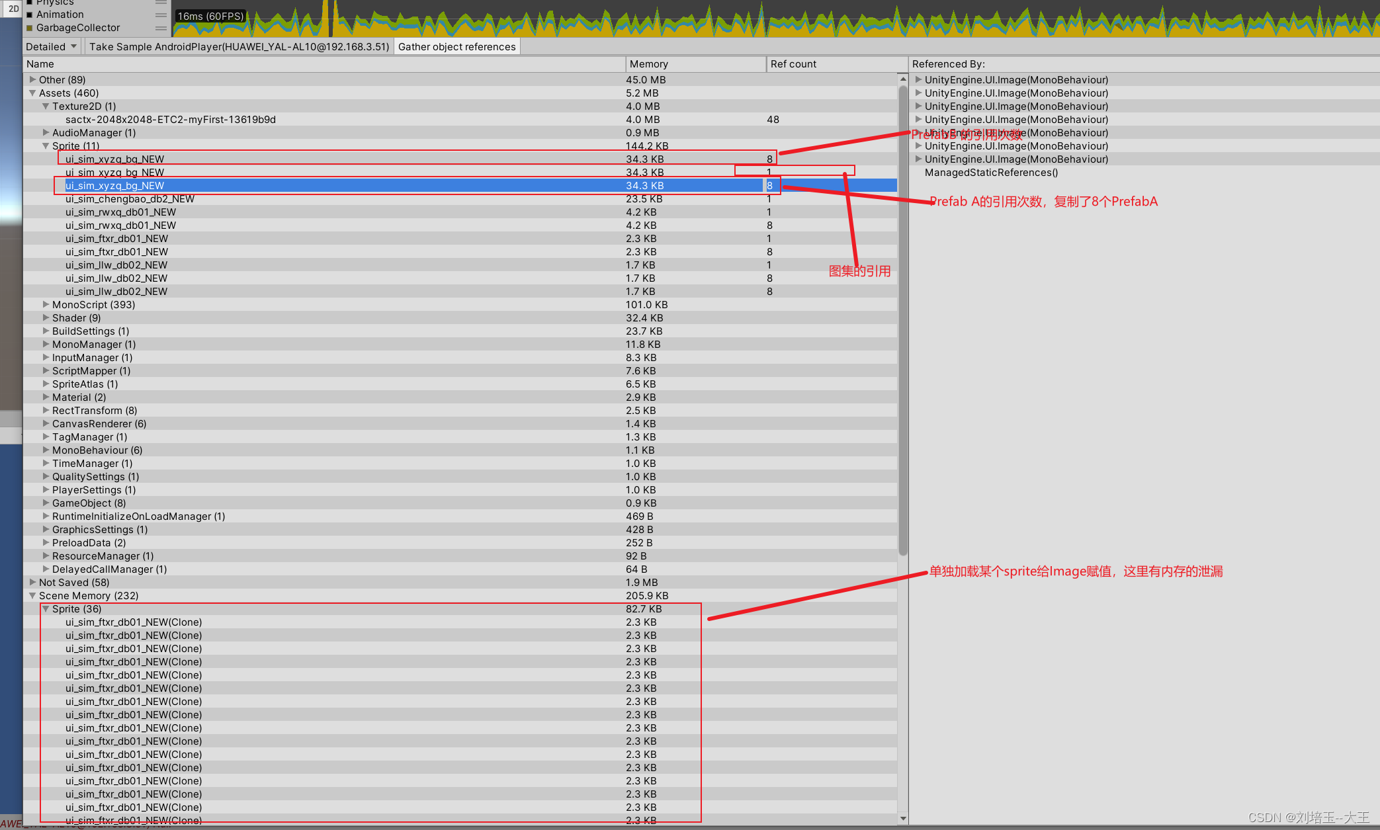Collapse the Texture2D (1) node
The height and width of the screenshot is (830, 1380).
pyautogui.click(x=46, y=106)
